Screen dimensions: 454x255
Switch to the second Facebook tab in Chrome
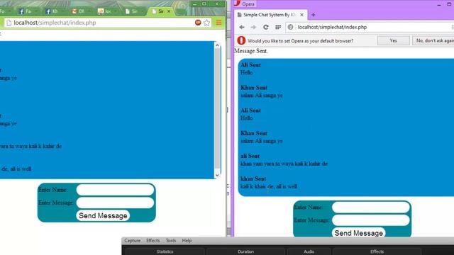click(x=52, y=11)
